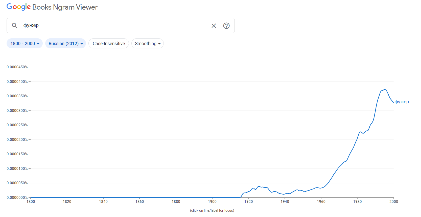Click the 0.0000450% y-axis label
Image resolution: width=421 pixels, height=217 pixels.
[17, 67]
